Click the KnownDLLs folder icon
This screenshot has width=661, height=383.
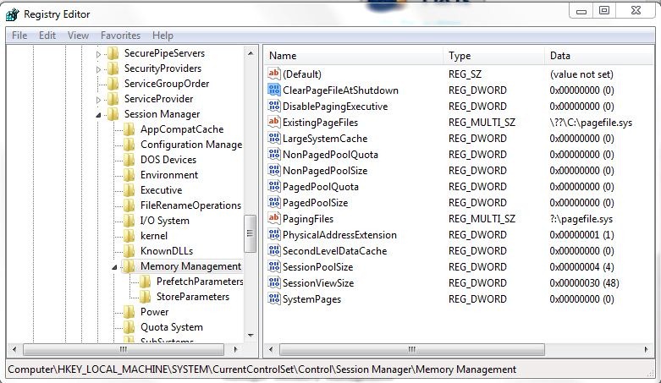[x=129, y=251]
